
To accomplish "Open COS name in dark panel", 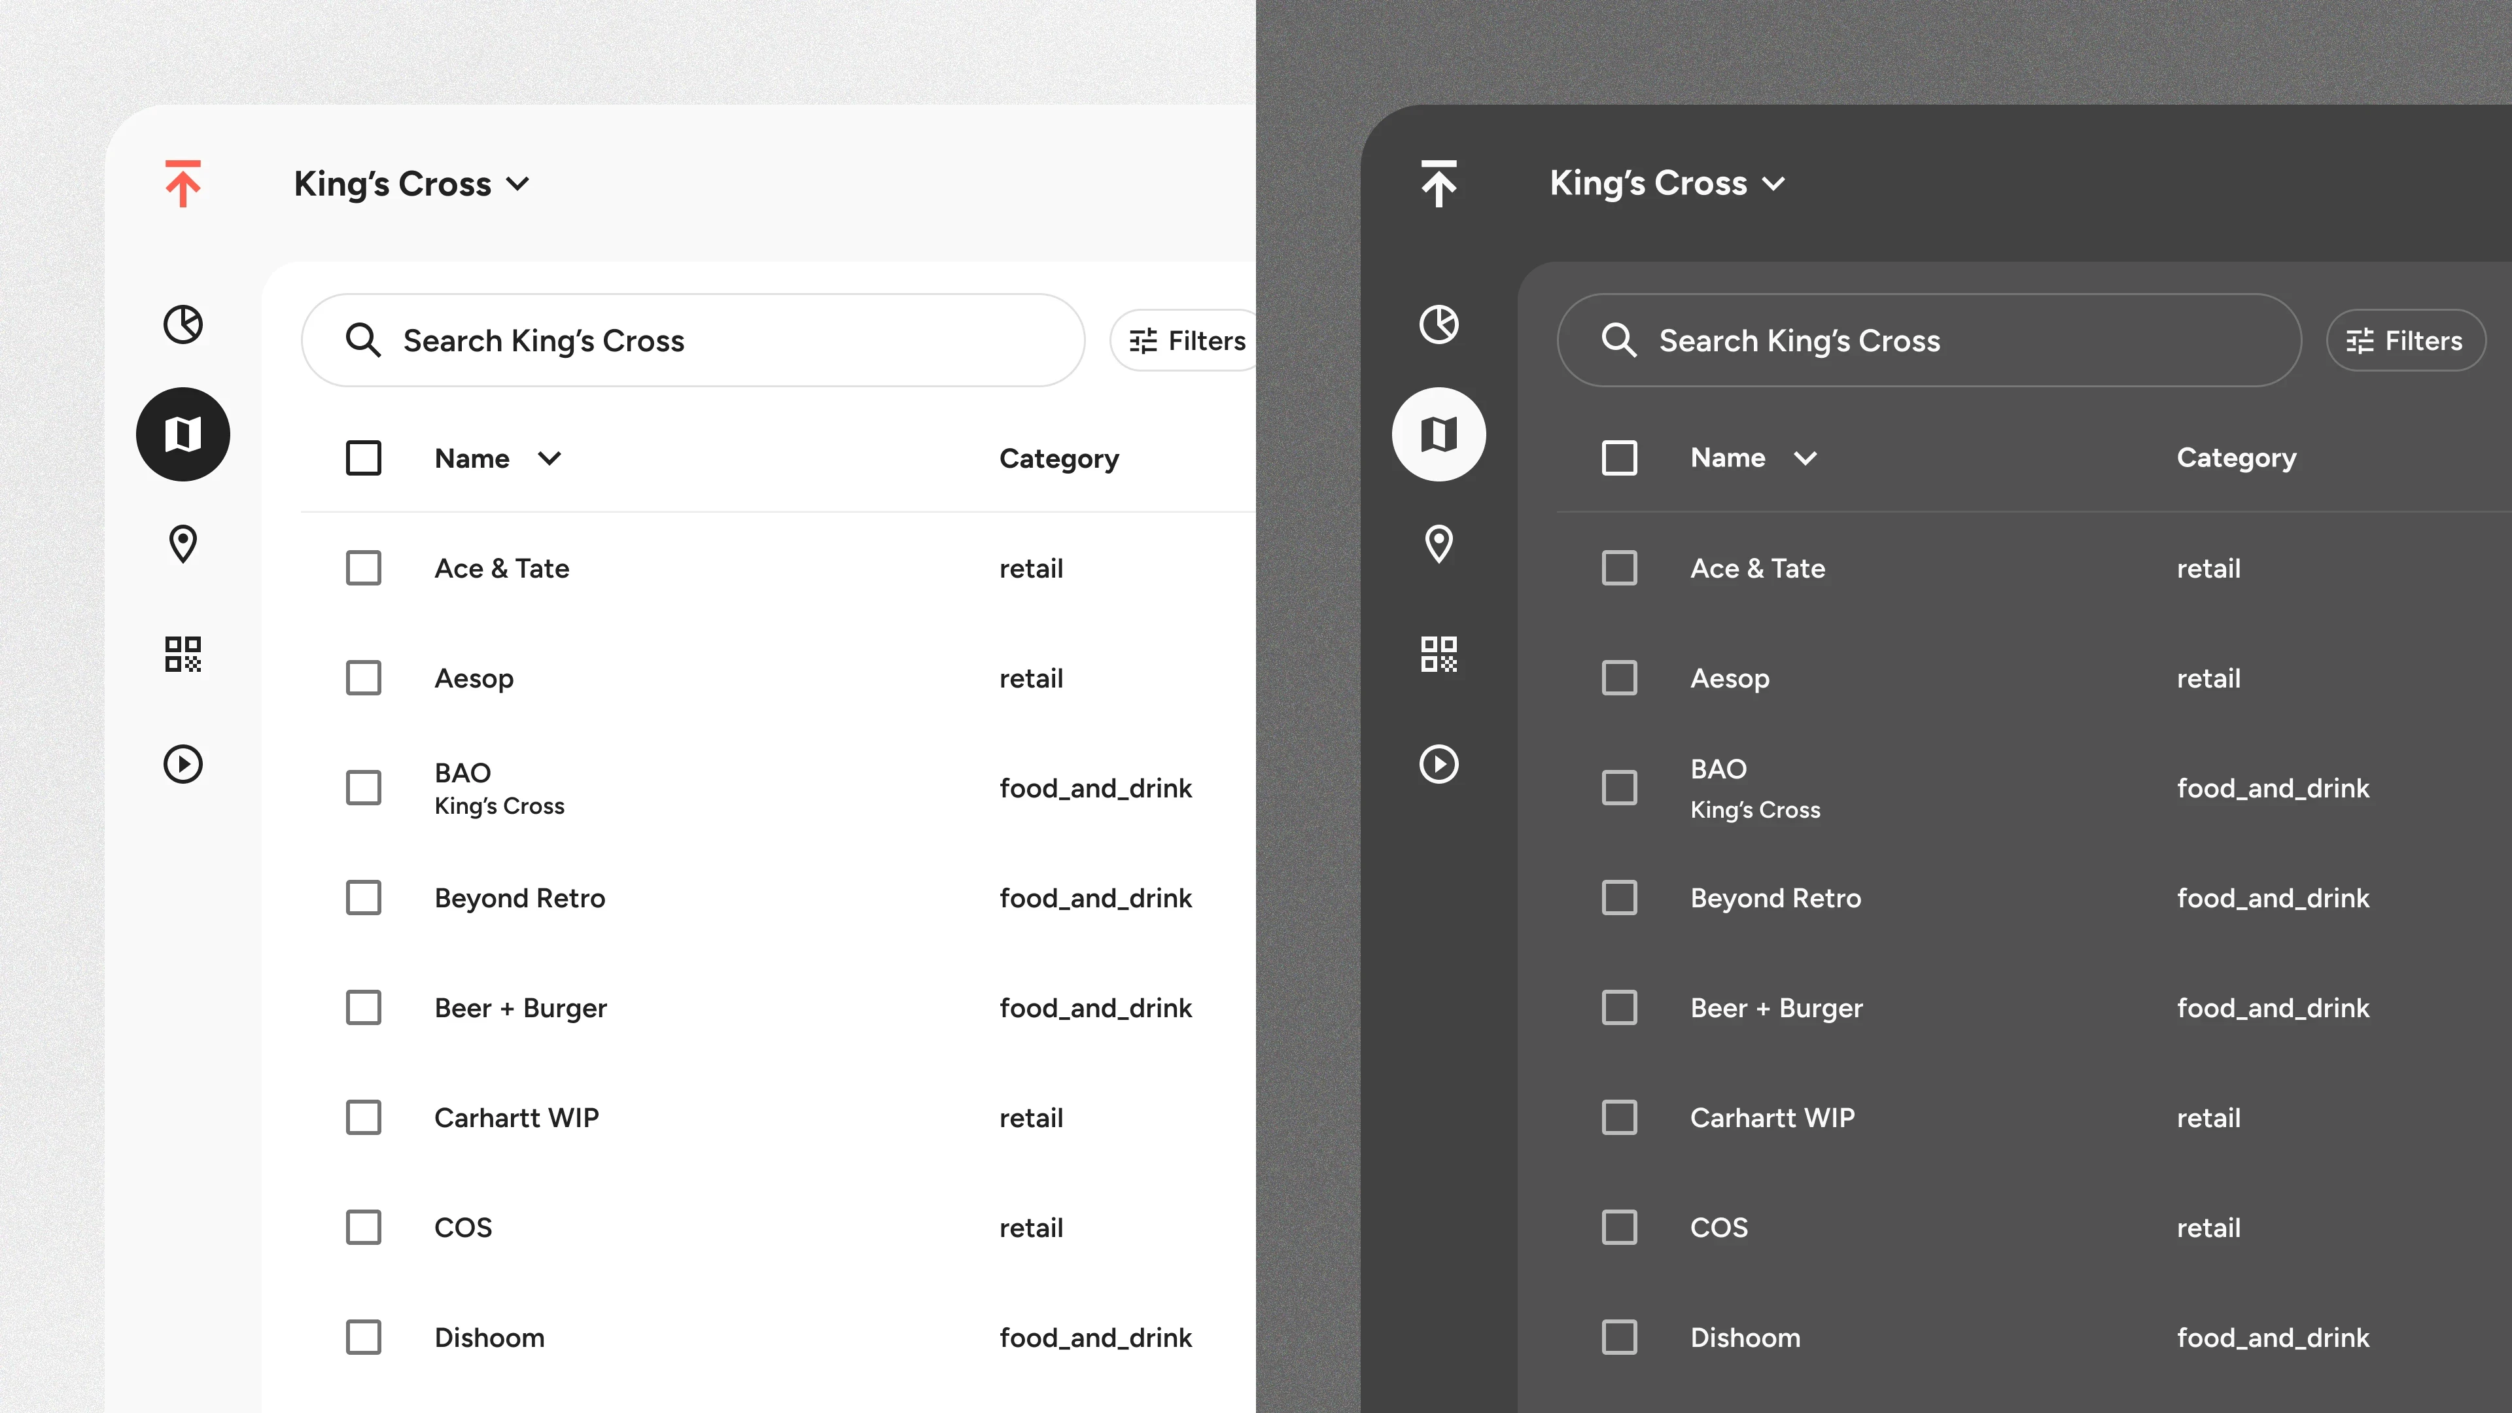I will point(1719,1228).
